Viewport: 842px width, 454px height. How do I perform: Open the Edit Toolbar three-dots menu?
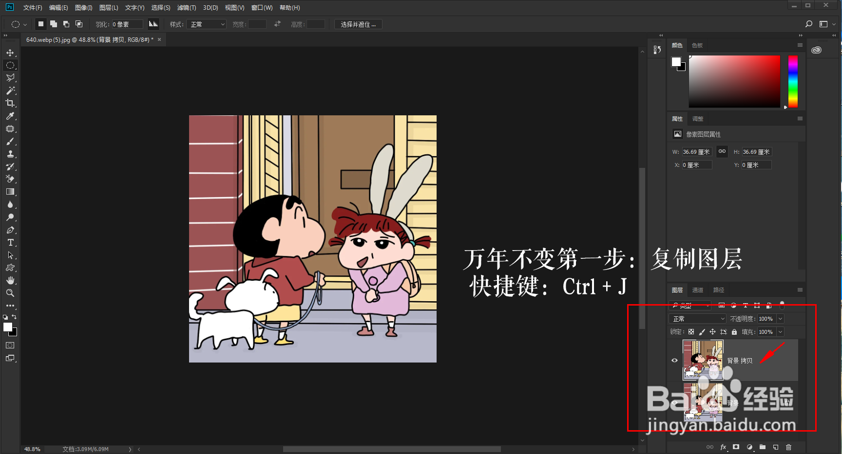point(10,306)
